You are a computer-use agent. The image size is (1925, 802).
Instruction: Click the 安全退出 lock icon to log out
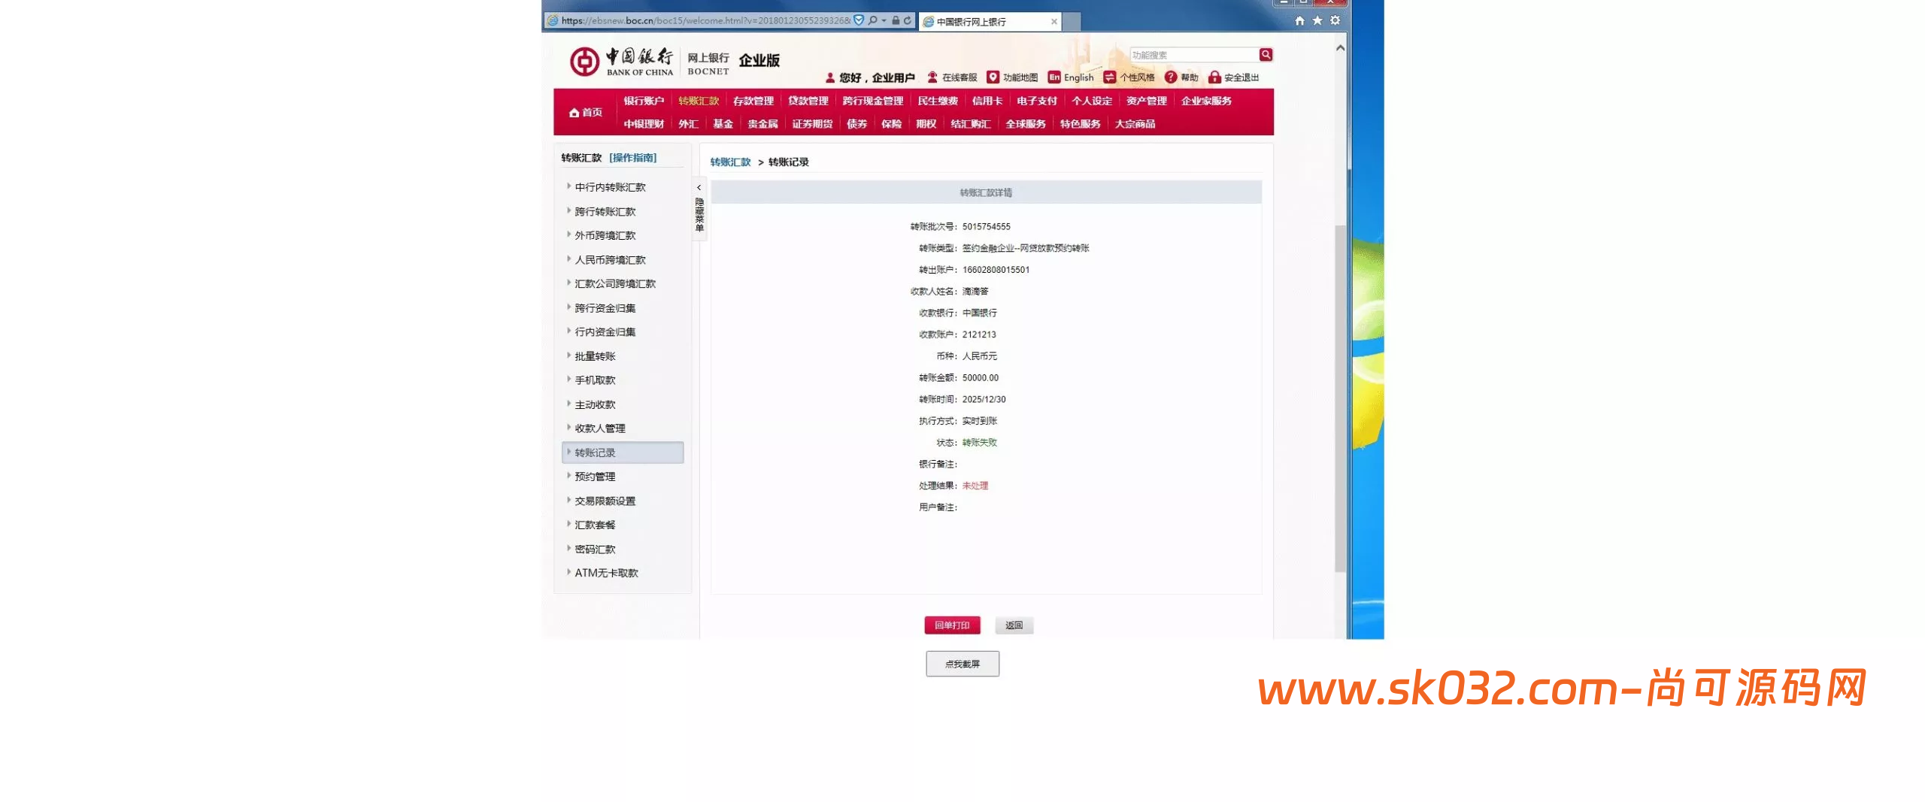(1216, 76)
